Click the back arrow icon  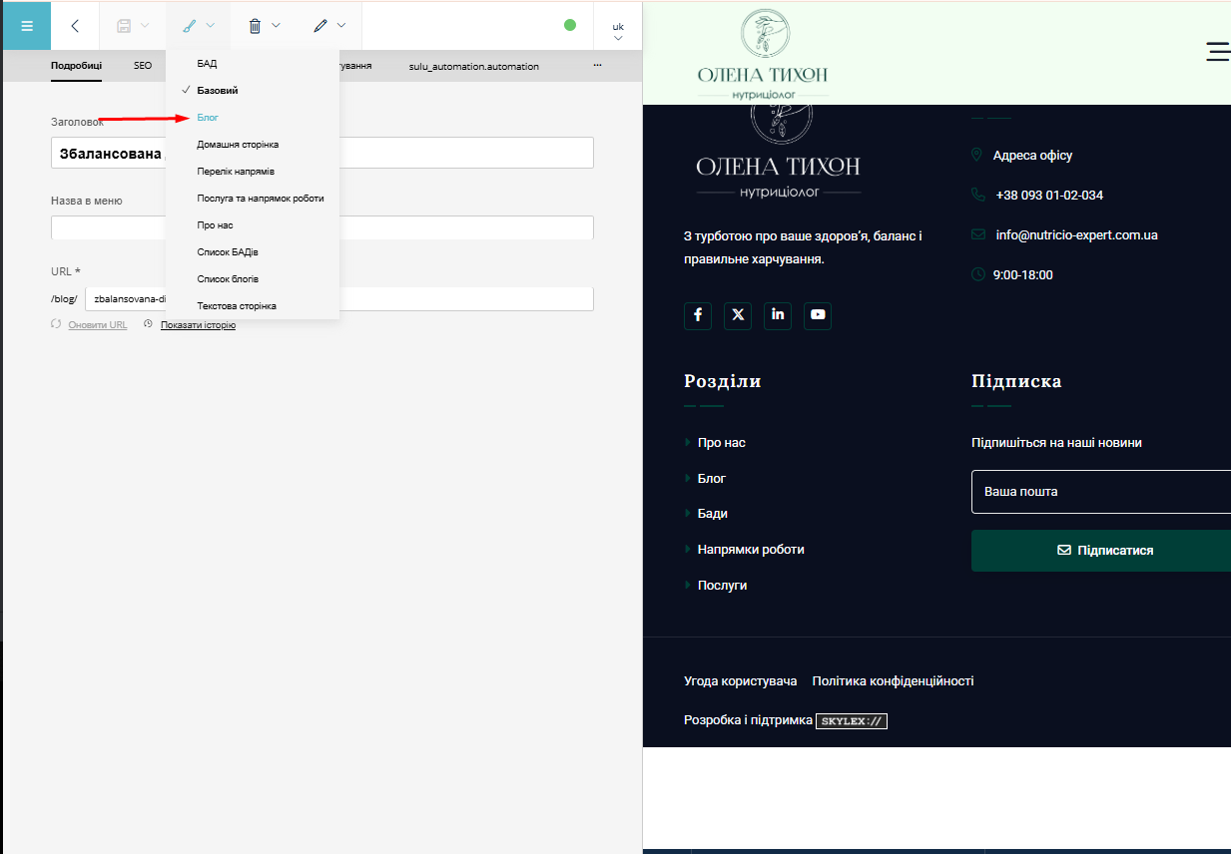click(75, 25)
